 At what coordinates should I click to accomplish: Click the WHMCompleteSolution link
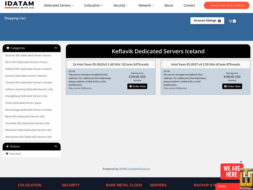tap(134, 169)
